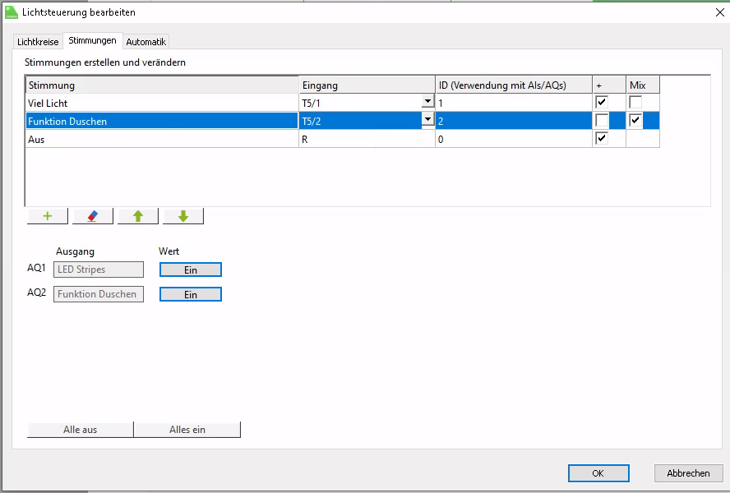The height and width of the screenshot is (493, 730).
Task: Click the green plus add mood button
Action: (48, 216)
